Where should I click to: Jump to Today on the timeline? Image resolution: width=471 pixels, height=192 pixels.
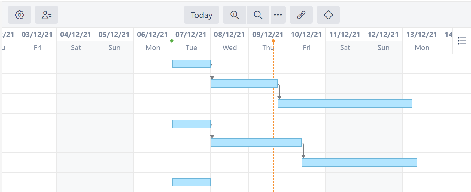201,14
